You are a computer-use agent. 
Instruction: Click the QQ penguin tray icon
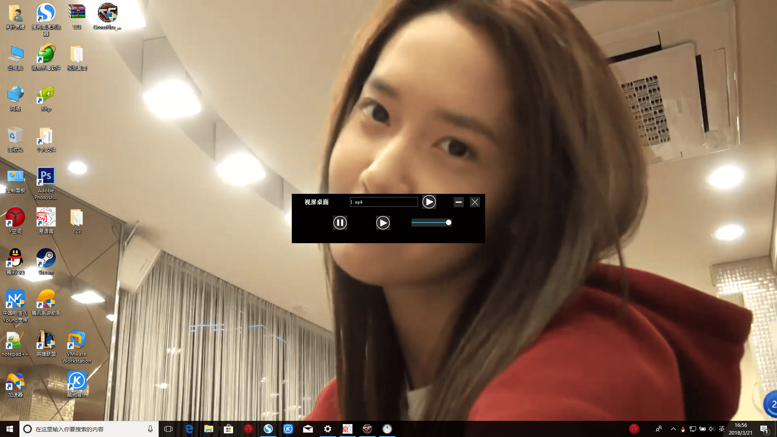pyautogui.click(x=683, y=429)
